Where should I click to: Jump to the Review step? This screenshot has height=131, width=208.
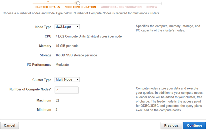(152, 7)
